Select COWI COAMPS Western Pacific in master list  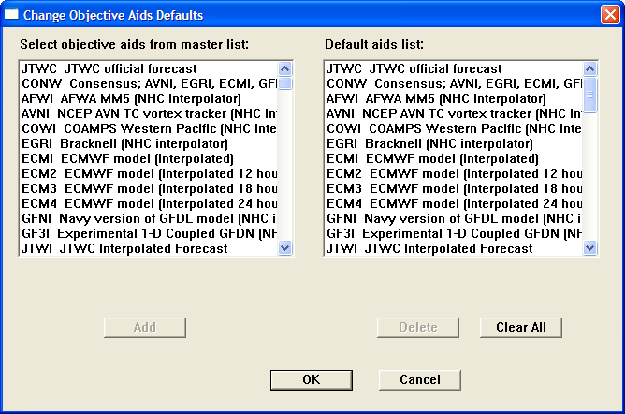click(x=149, y=128)
